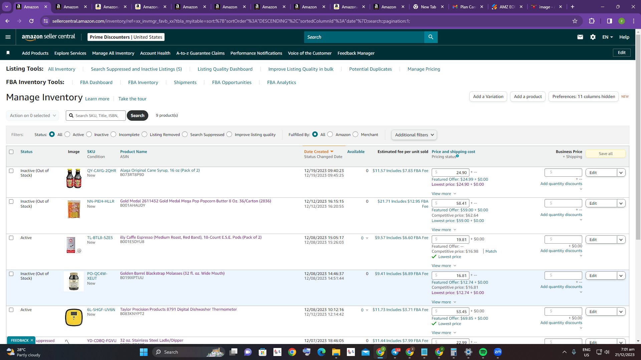641x360 pixels.
Task: Select the Gold Medal Popcorn row checkbox
Action: point(11,202)
